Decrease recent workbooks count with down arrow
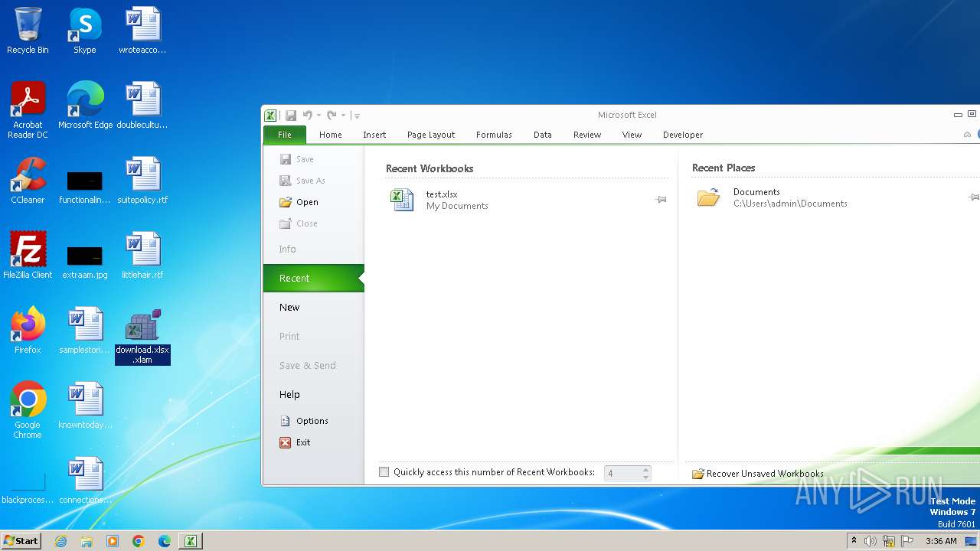 [x=646, y=478]
